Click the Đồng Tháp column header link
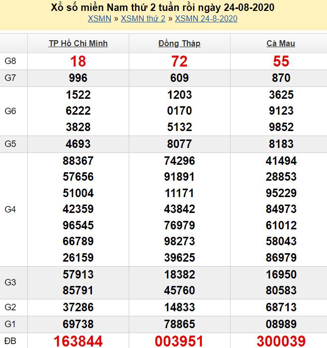 pyautogui.click(x=179, y=43)
